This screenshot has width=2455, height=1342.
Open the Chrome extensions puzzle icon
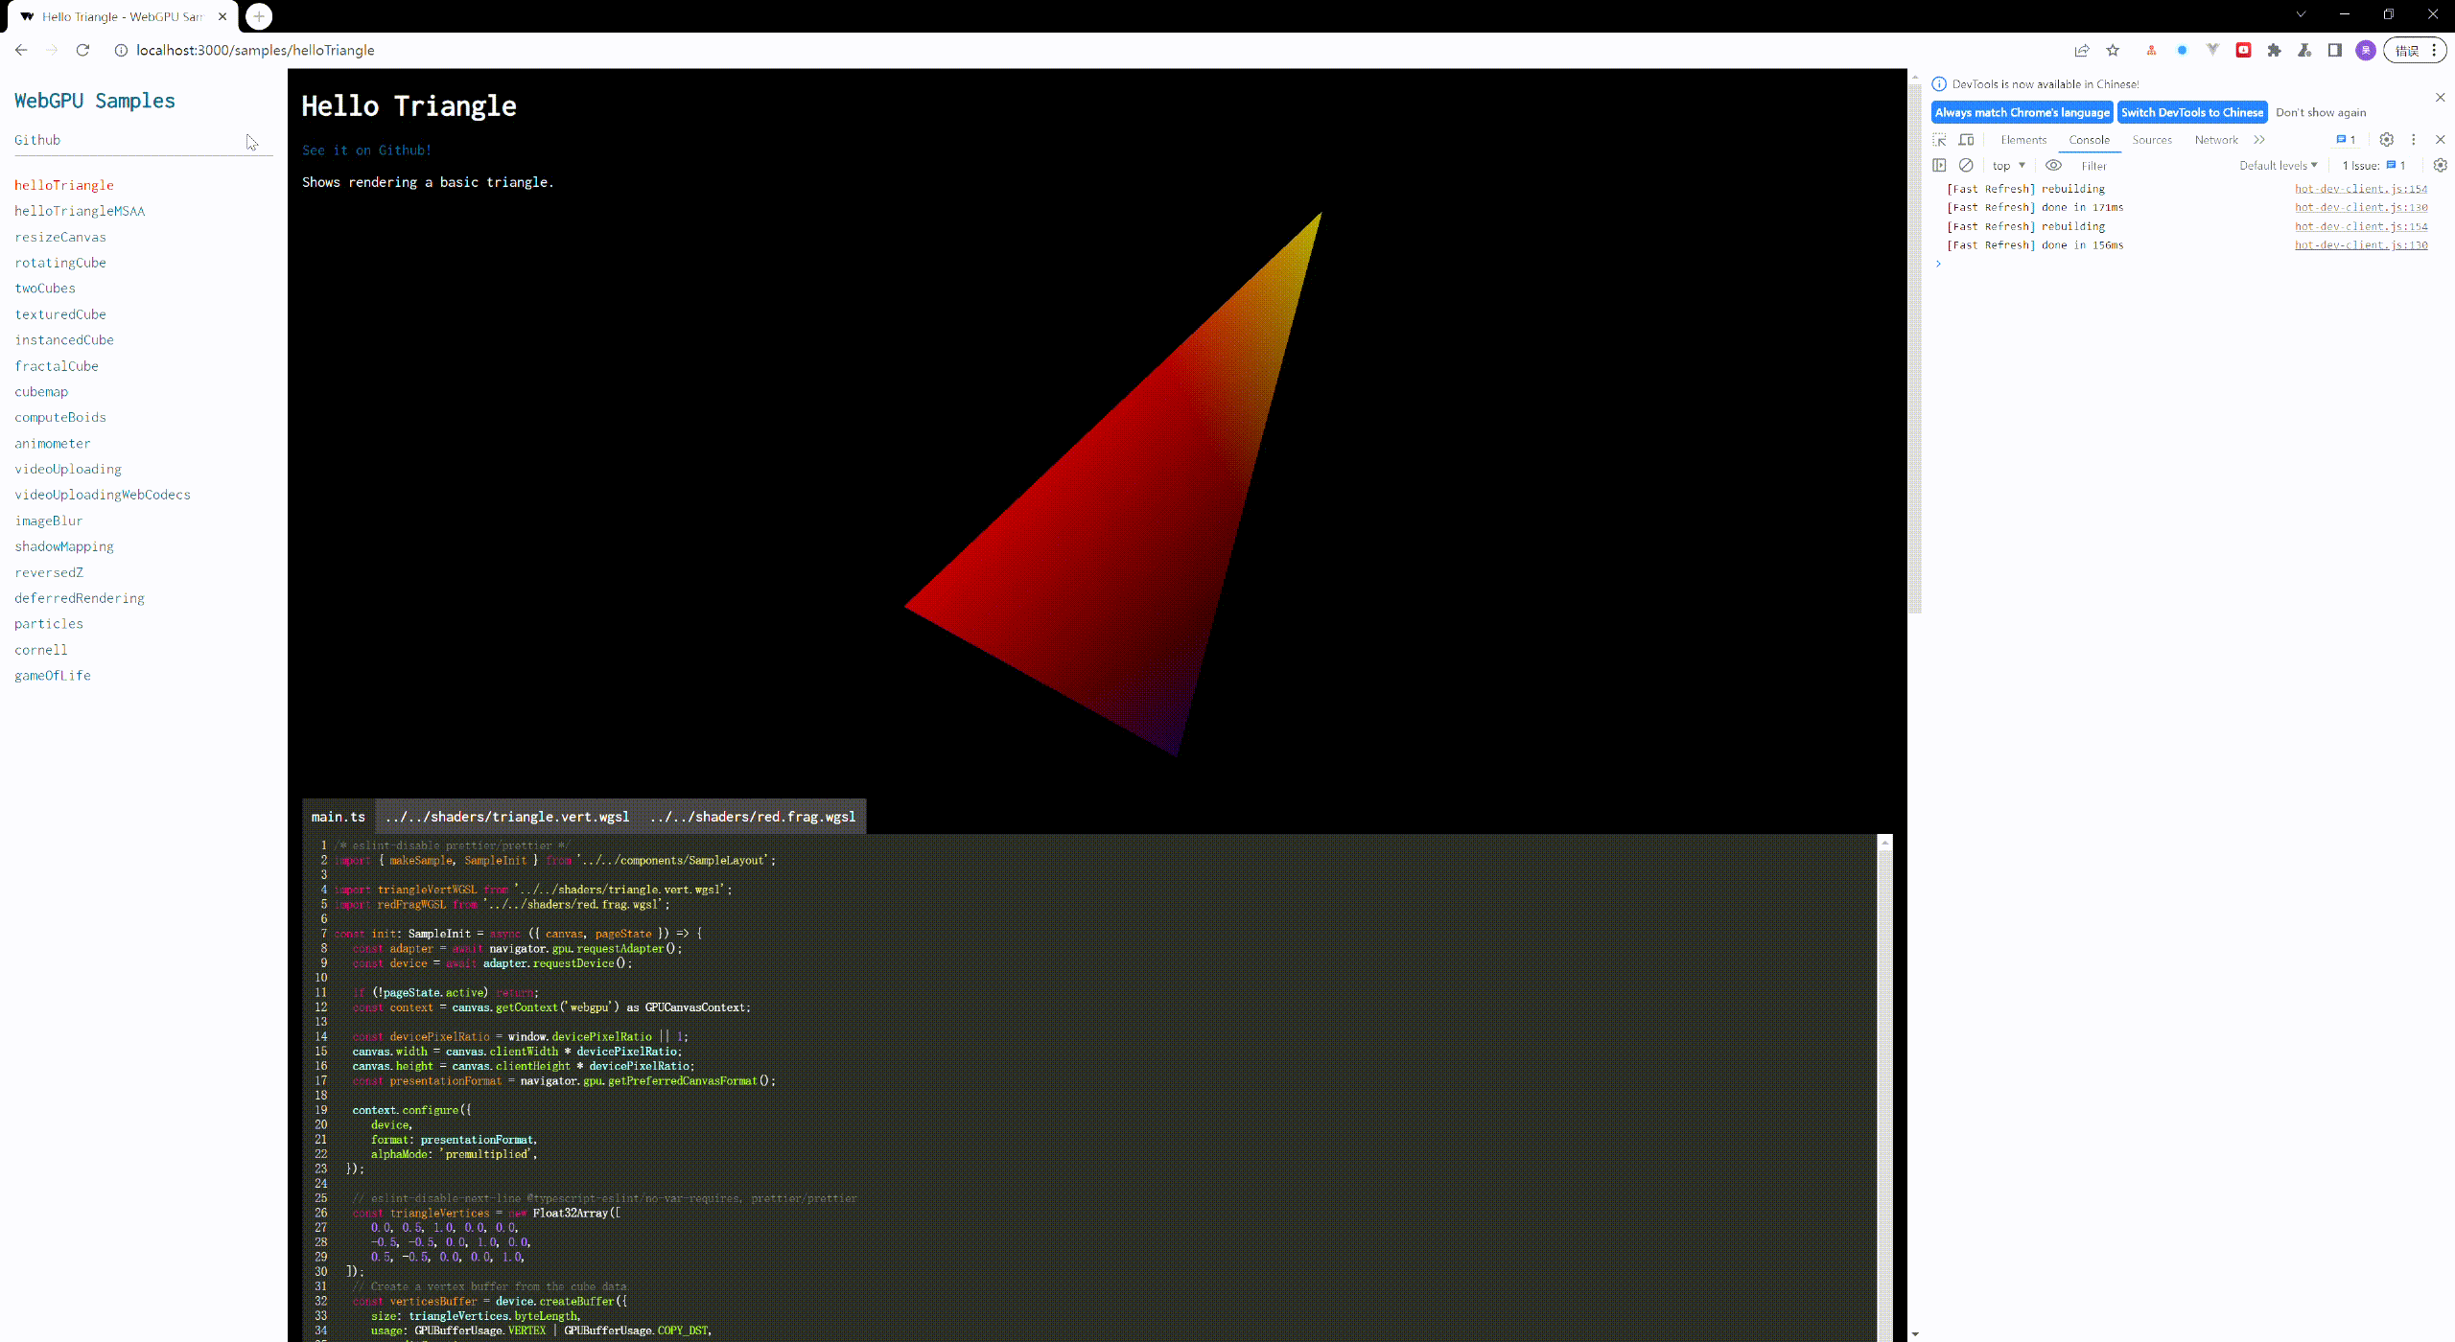[2274, 51]
